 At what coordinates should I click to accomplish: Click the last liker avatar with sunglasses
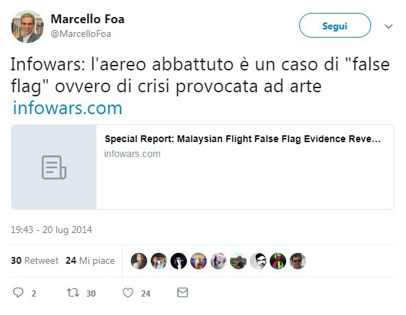(298, 261)
